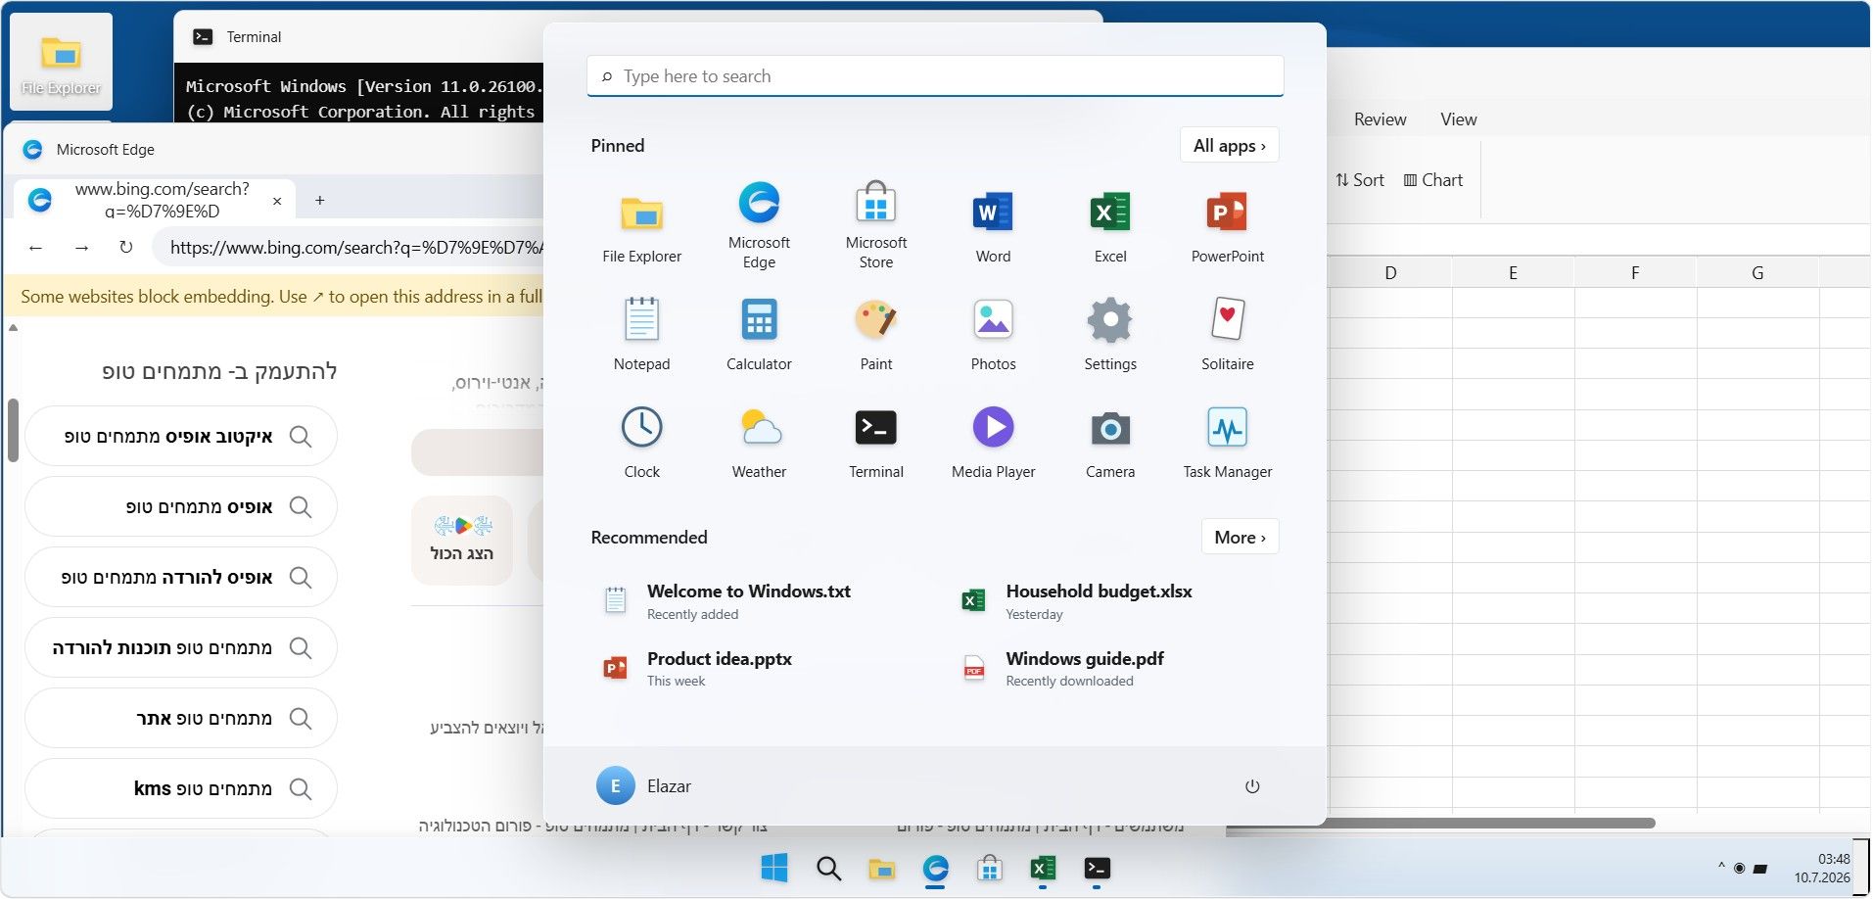Open Elazar user account button
This screenshot has height=899, width=1873.
tap(643, 786)
